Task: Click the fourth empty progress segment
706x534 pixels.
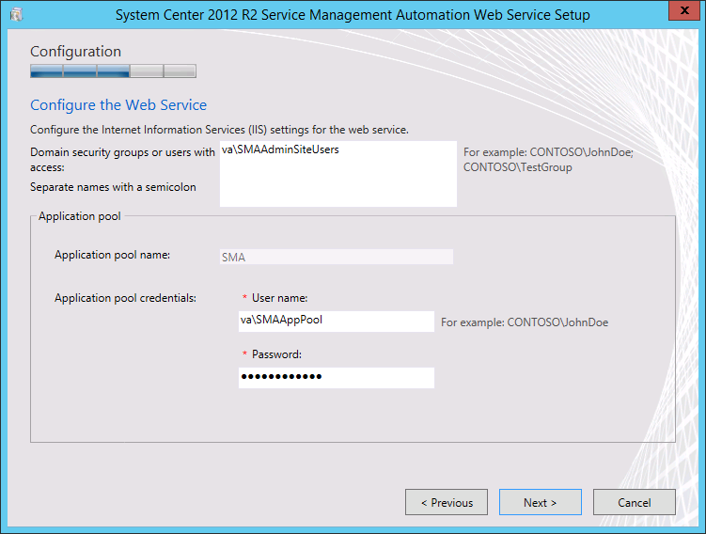Action: tap(147, 71)
